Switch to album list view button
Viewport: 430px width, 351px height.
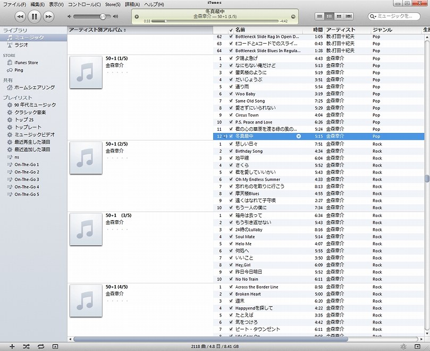[329, 16]
